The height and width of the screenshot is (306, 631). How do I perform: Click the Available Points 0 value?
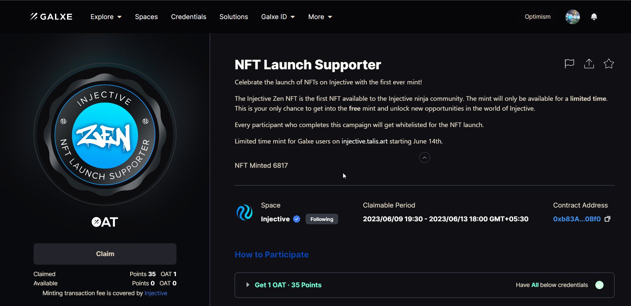(x=143, y=283)
